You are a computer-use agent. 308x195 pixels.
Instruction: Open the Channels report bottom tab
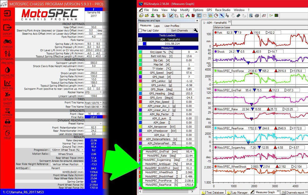click(294, 192)
